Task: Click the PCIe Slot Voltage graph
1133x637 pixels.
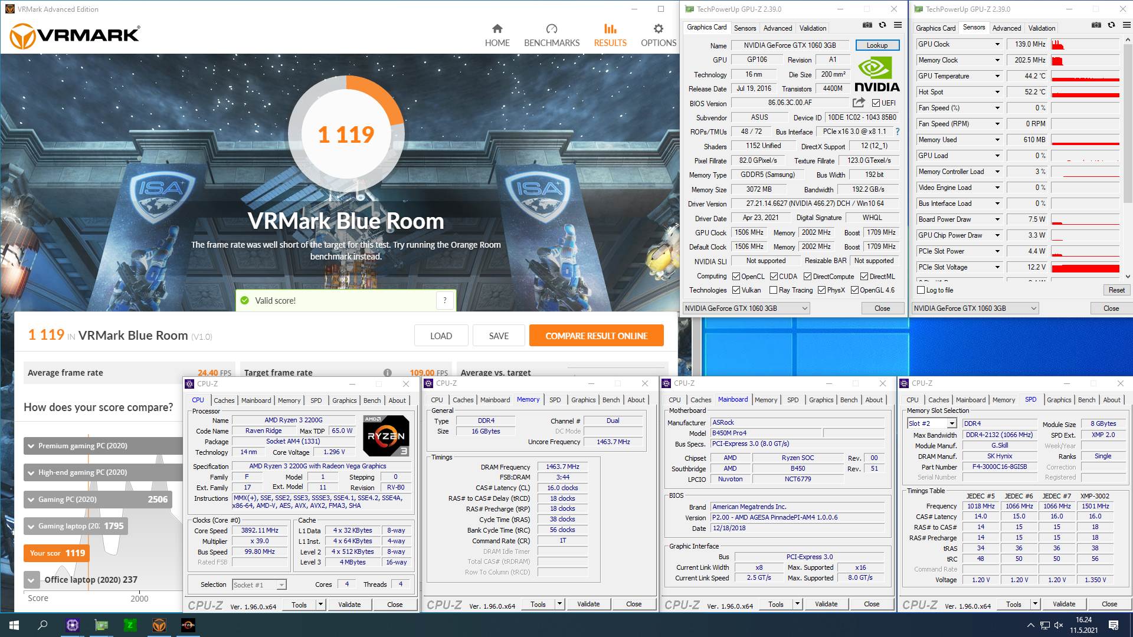Action: click(1085, 267)
